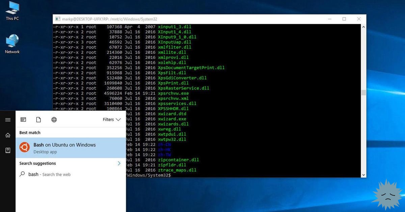Click the terminal title path text

(x=110, y=19)
